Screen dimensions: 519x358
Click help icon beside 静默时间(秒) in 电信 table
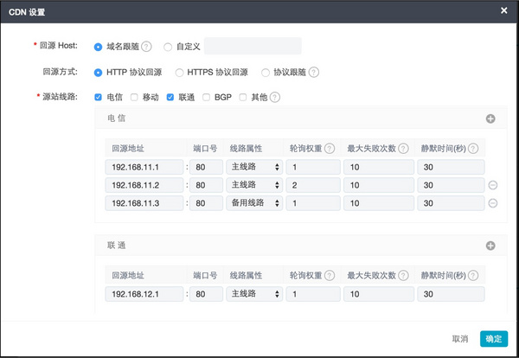[472, 148]
